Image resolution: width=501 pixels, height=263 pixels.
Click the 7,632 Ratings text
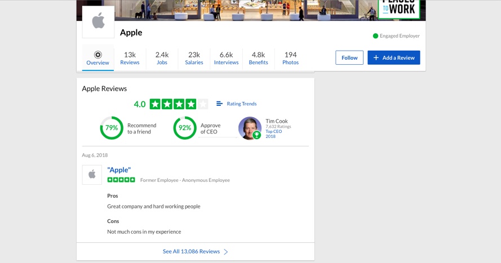pyautogui.click(x=278, y=126)
